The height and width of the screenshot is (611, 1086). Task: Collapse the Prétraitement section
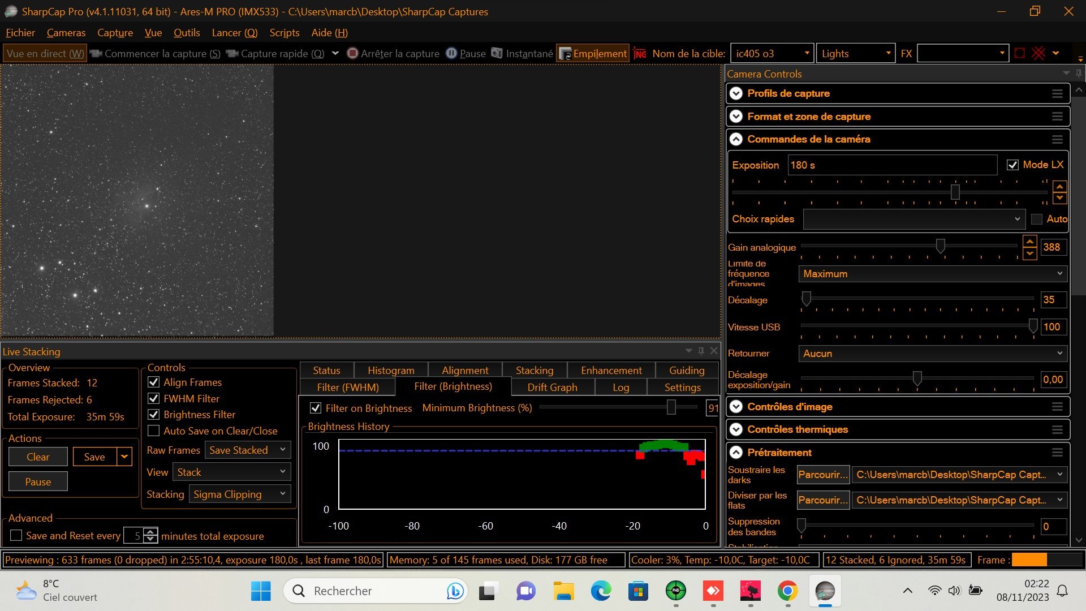(736, 453)
